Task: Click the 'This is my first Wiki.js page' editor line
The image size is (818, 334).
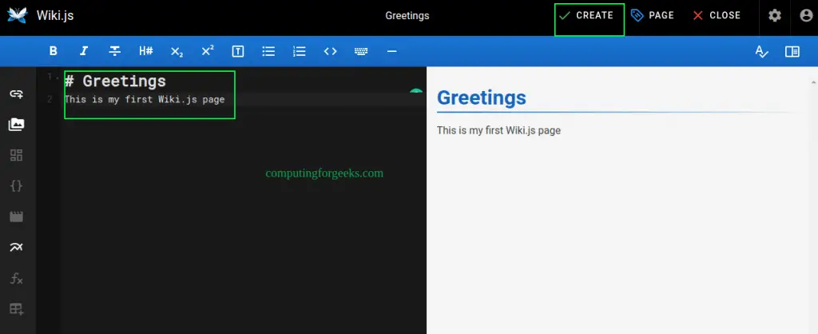Action: point(145,99)
